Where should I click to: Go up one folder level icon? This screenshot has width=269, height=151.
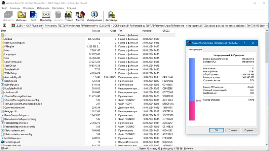(4, 26)
